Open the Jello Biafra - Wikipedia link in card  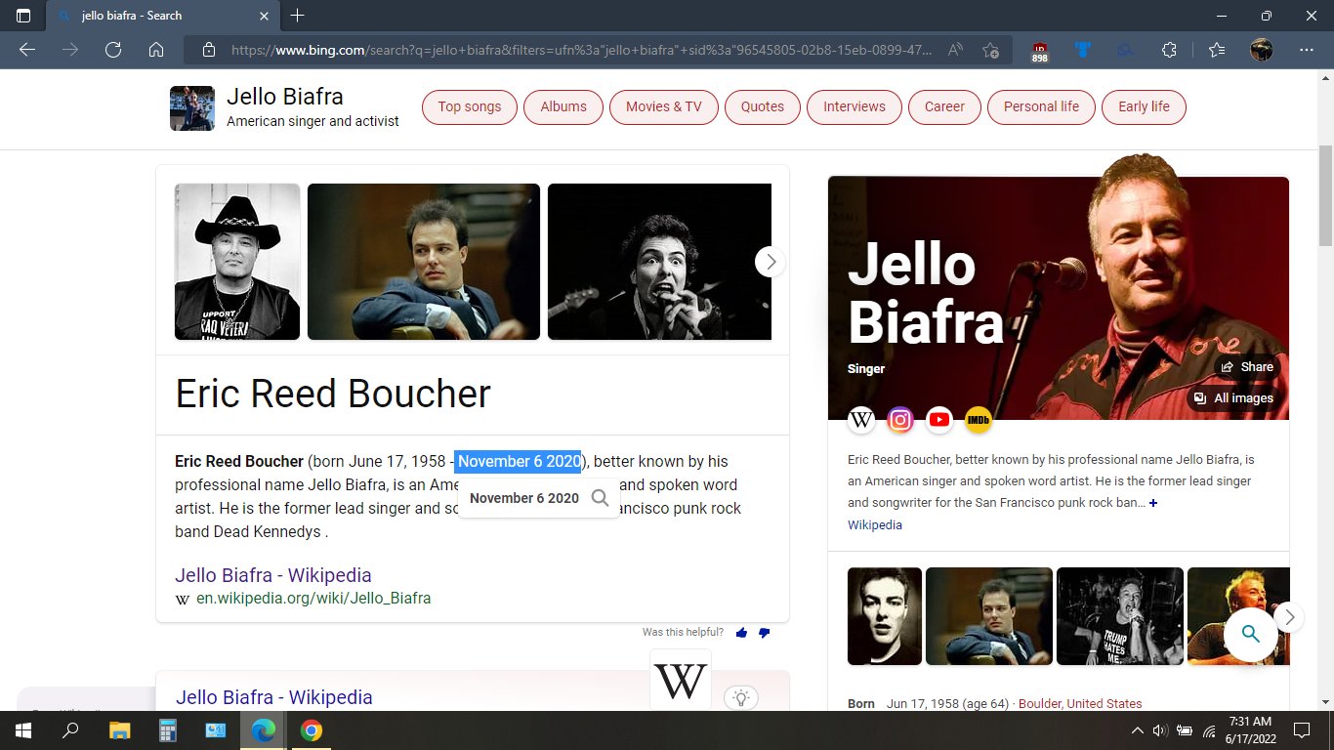point(273,575)
